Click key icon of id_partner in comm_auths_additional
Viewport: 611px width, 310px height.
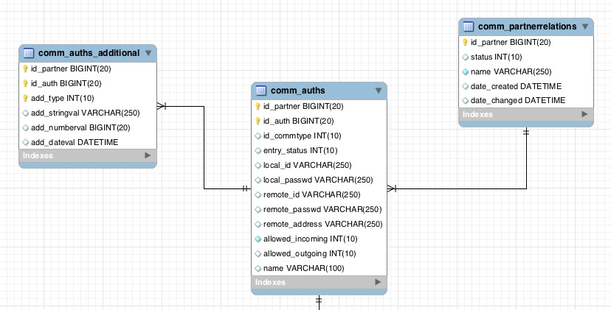[25, 68]
